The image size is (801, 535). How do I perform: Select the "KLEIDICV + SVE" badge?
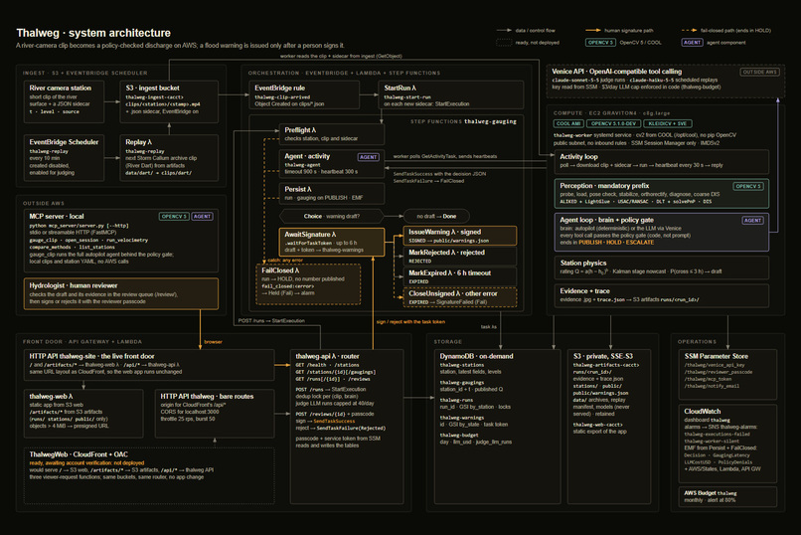[668, 123]
